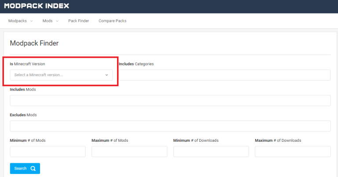Focus the Includes Mods field
This screenshot has height=177, width=338.
[x=170, y=100]
